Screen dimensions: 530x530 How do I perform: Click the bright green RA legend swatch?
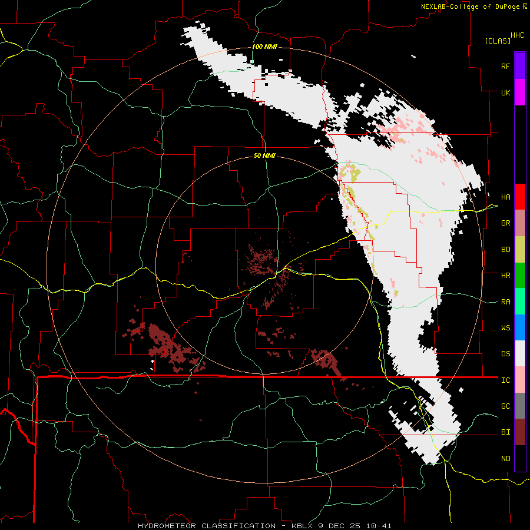pyautogui.click(x=520, y=302)
